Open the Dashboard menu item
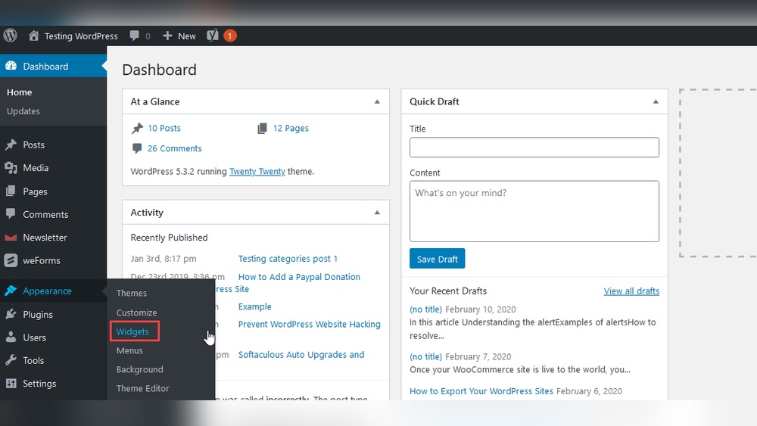Screen dimensions: 757x426 click(x=53, y=66)
